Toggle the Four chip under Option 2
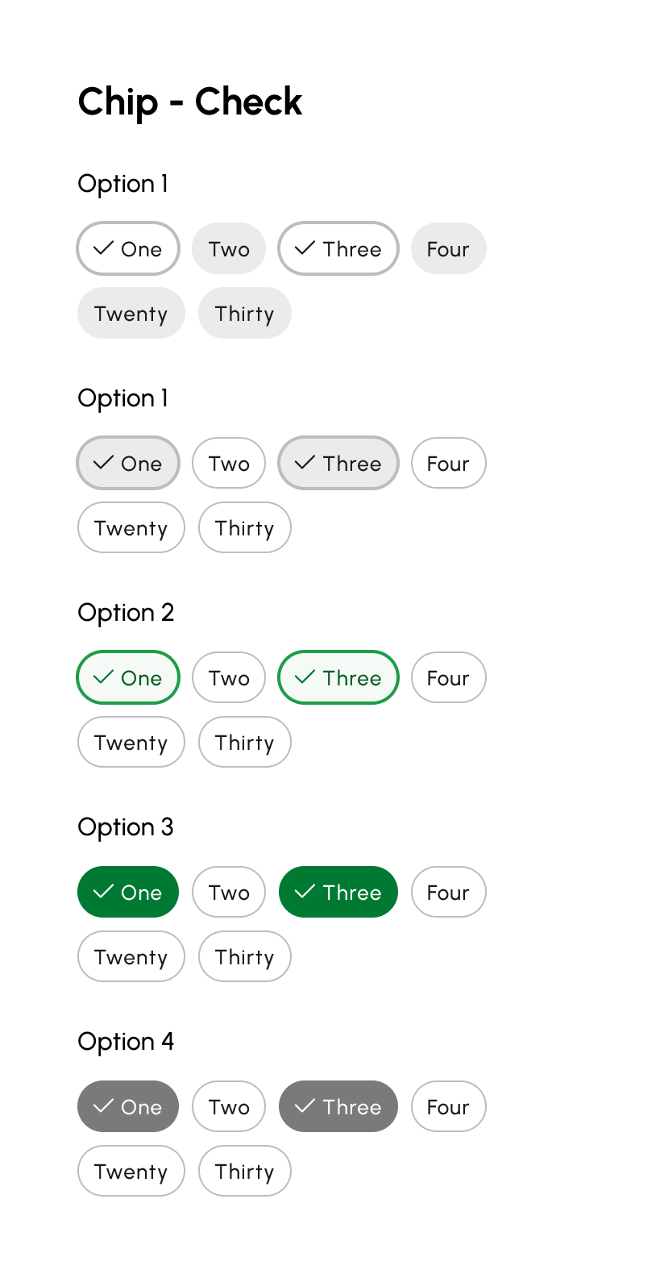 tap(448, 678)
